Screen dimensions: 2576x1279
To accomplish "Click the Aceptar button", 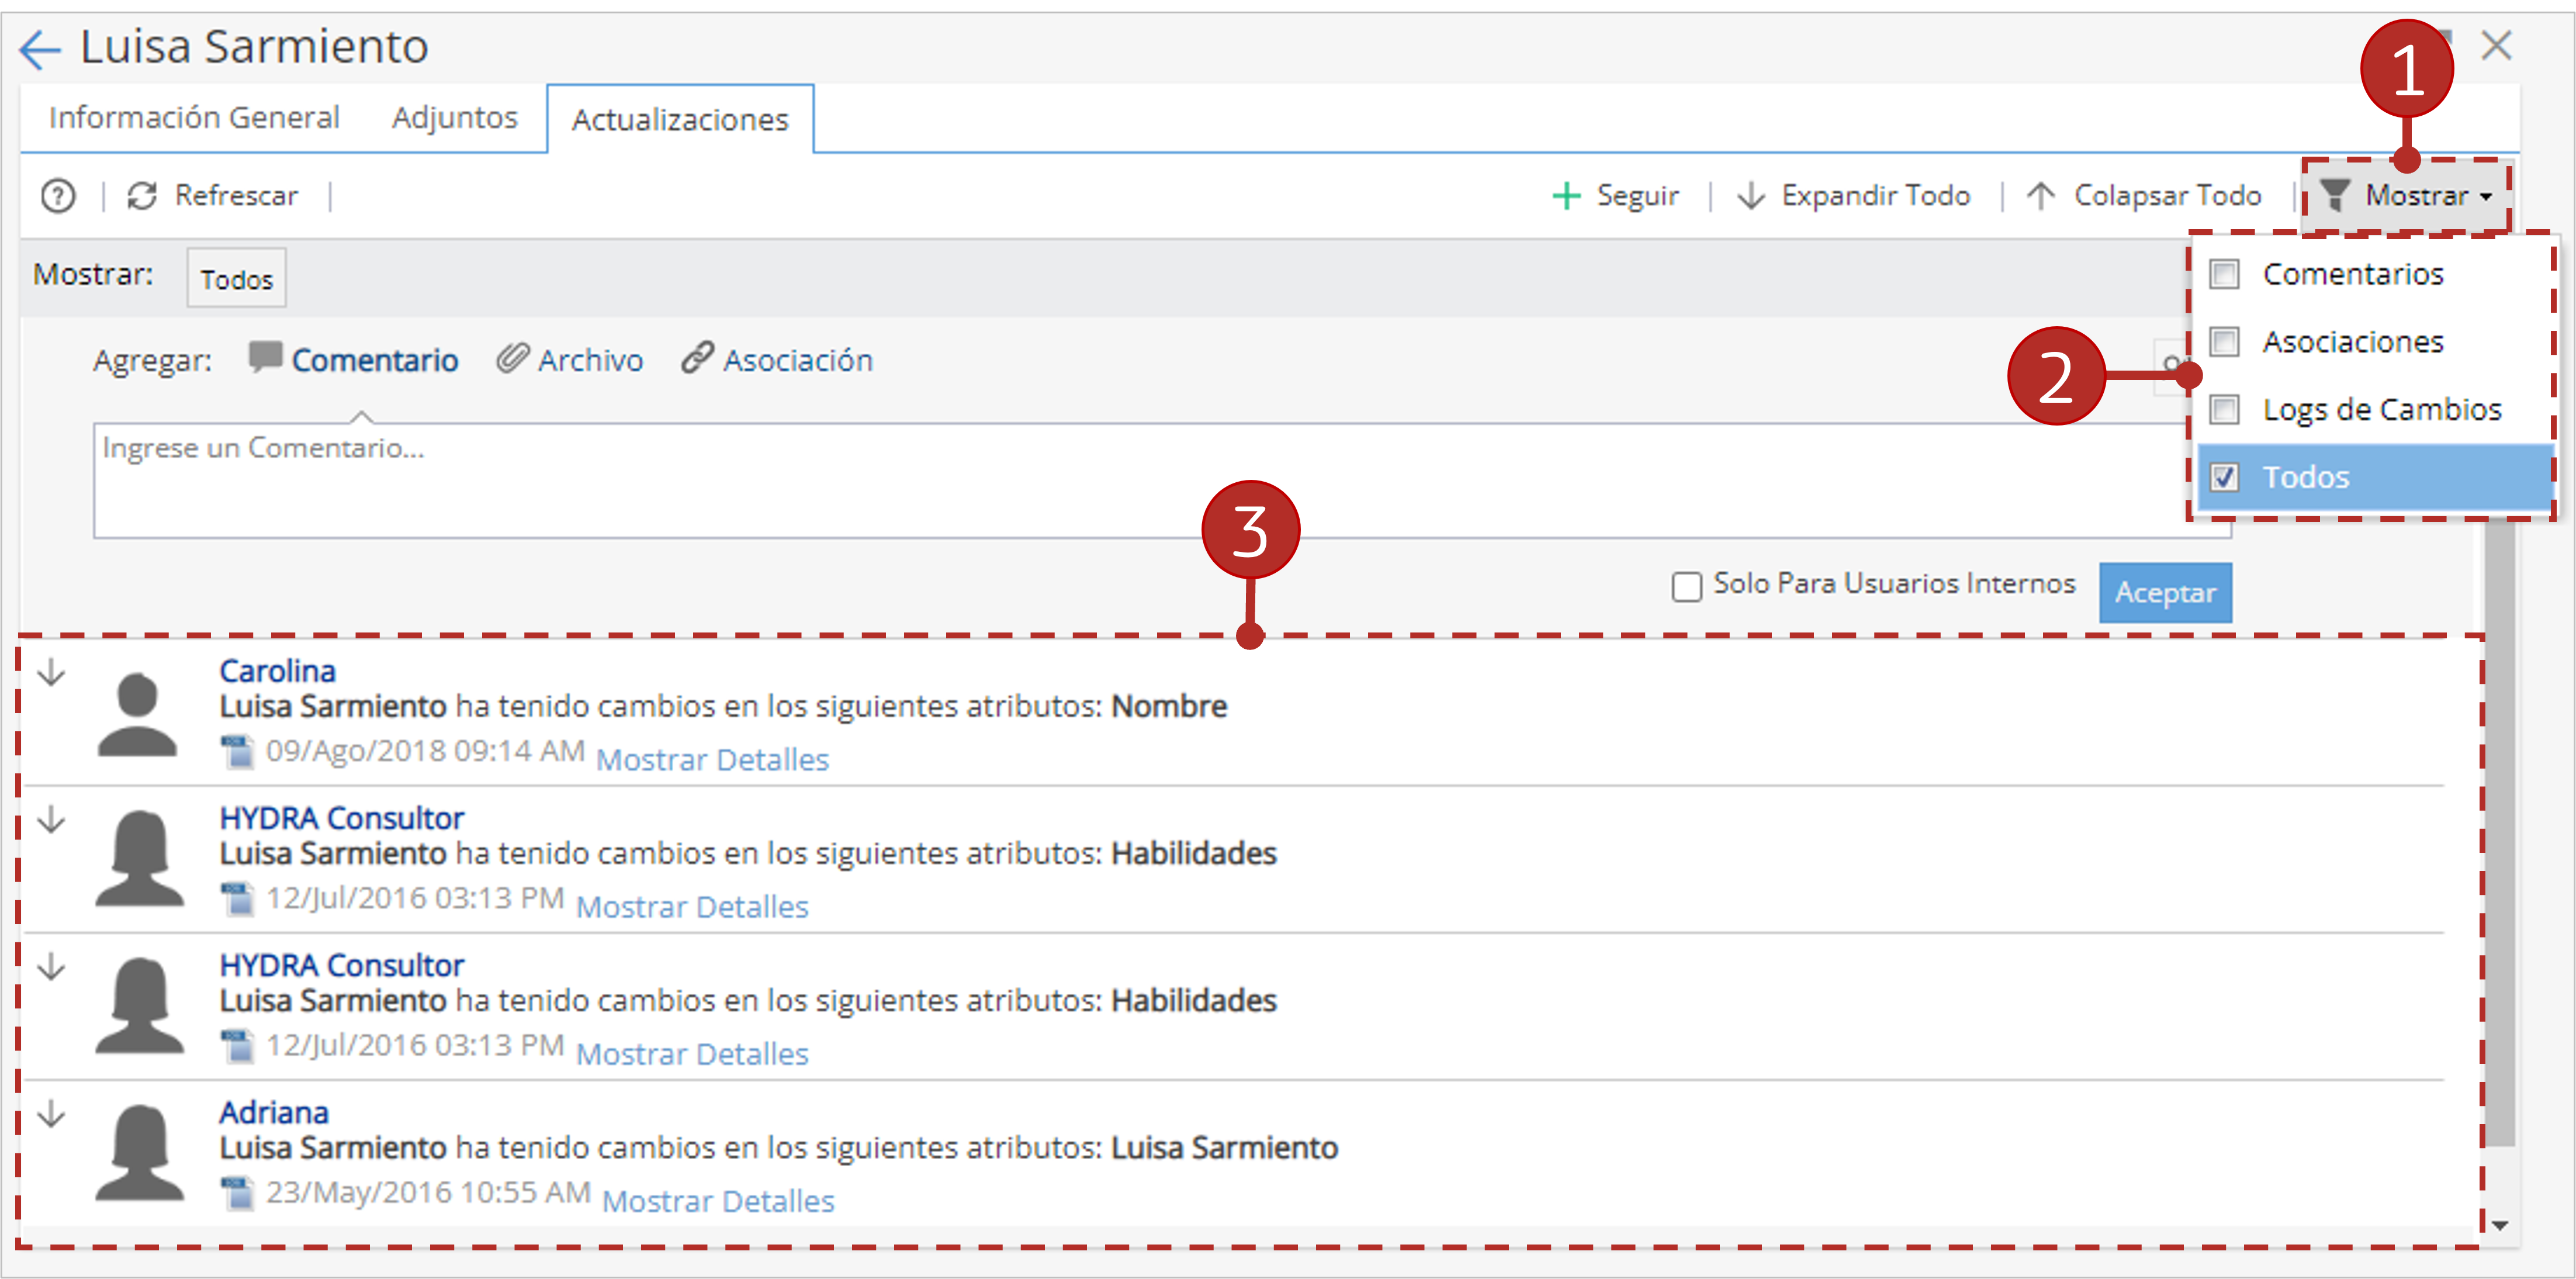I will [x=2165, y=593].
